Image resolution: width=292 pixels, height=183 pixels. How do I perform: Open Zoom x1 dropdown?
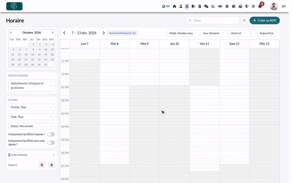pyautogui.click(x=242, y=33)
